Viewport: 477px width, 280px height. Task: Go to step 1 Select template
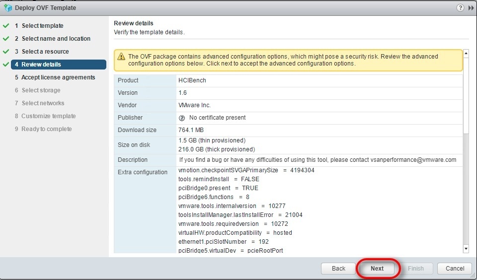(42, 26)
